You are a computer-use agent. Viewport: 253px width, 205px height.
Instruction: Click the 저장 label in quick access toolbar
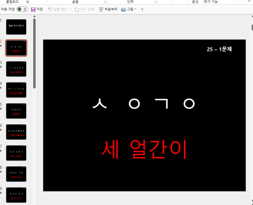pos(40,9)
